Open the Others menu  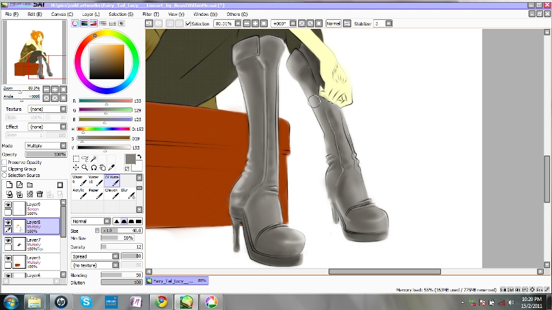pos(237,14)
